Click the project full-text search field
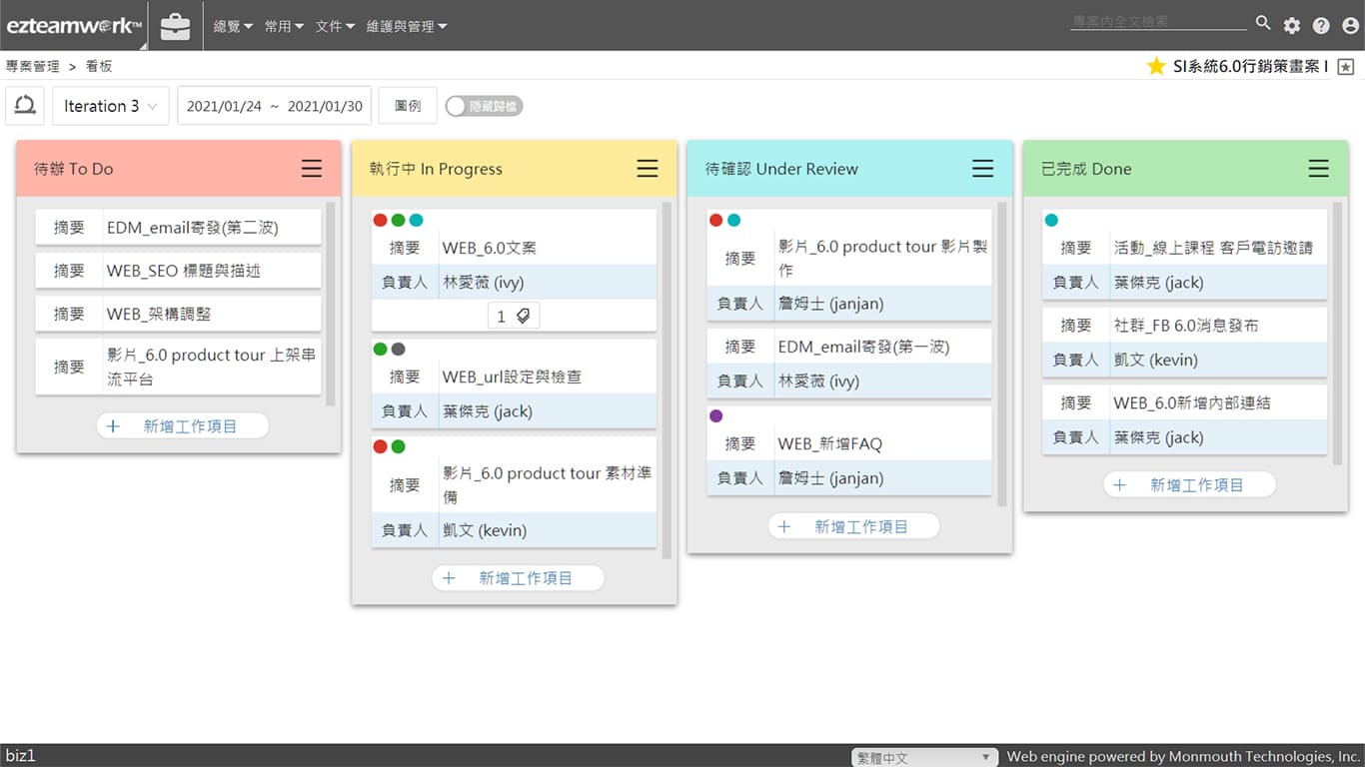The width and height of the screenshot is (1365, 767). 1157,22
